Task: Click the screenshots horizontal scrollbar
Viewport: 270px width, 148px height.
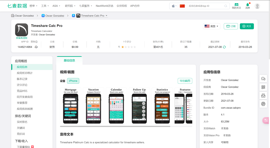Action: (115, 126)
